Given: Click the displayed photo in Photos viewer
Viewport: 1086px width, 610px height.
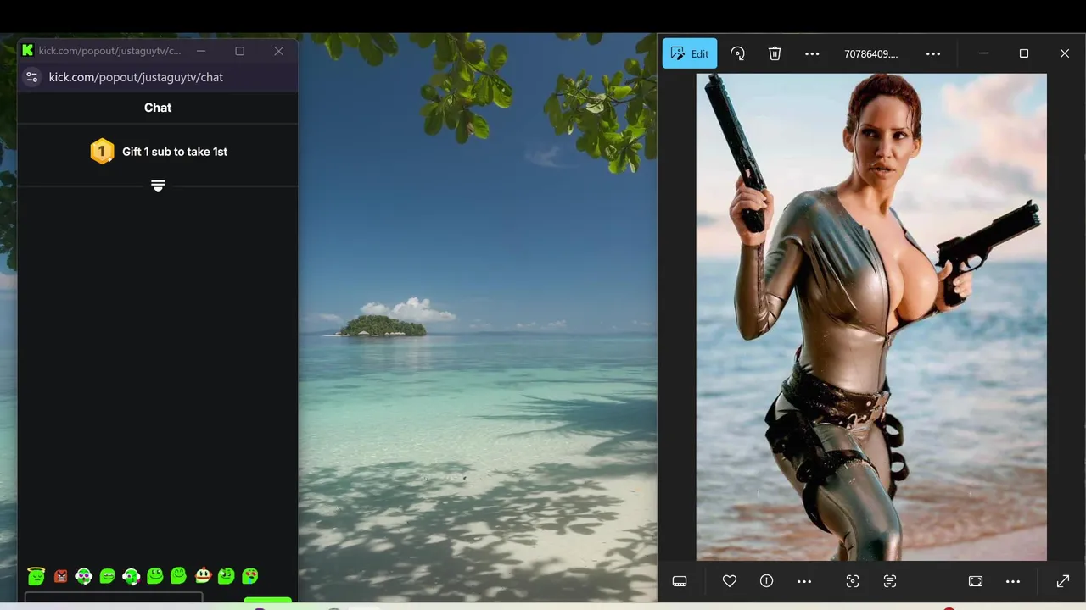Looking at the screenshot, I should (x=871, y=317).
